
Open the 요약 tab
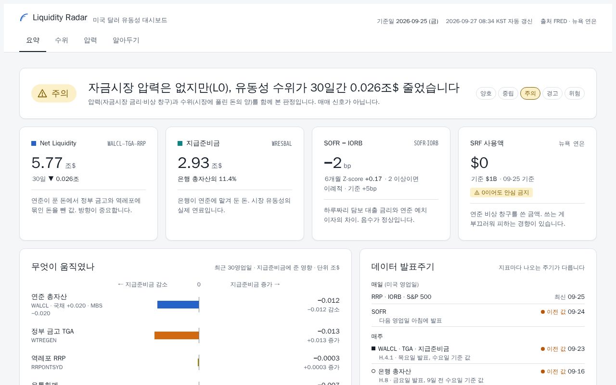pos(33,40)
